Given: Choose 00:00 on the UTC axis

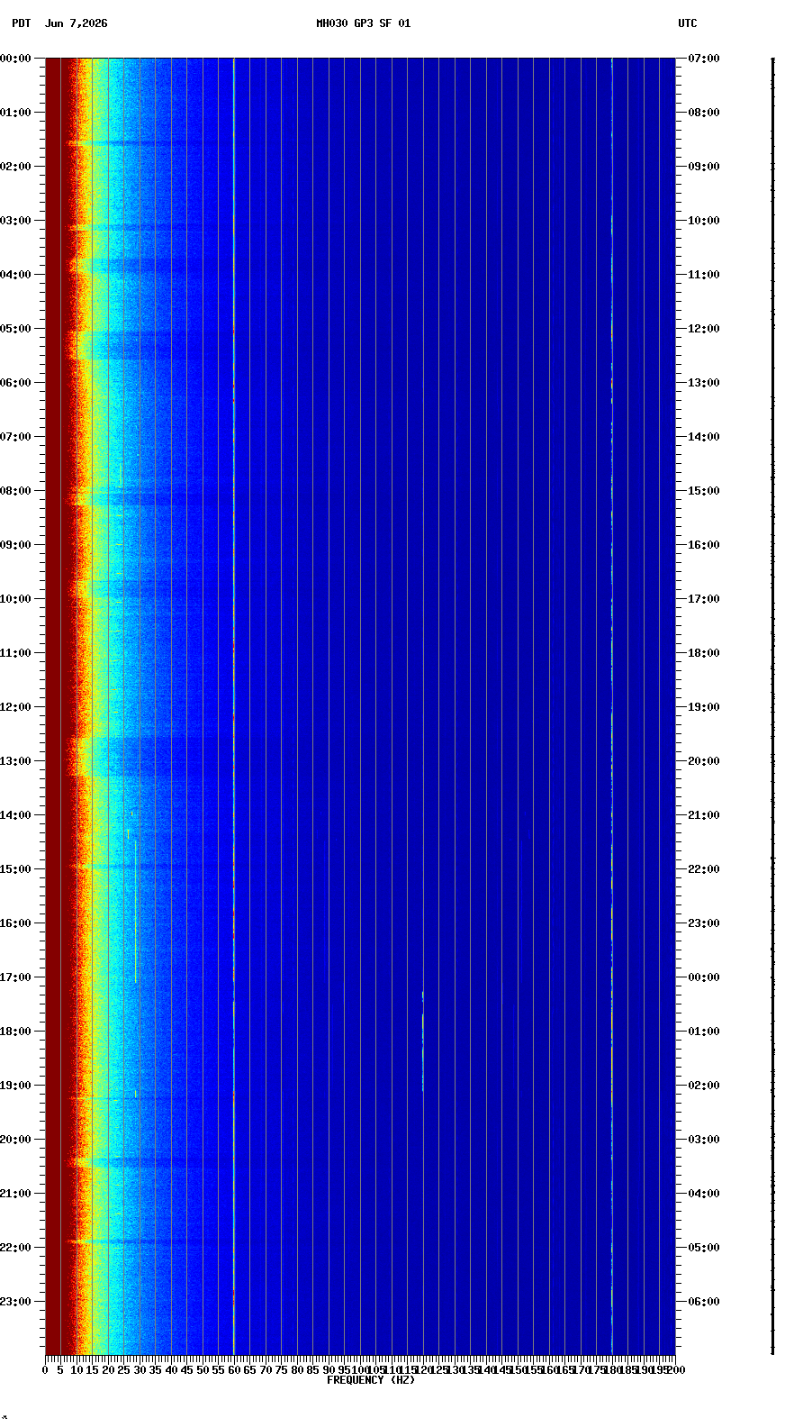Looking at the screenshot, I should (704, 977).
